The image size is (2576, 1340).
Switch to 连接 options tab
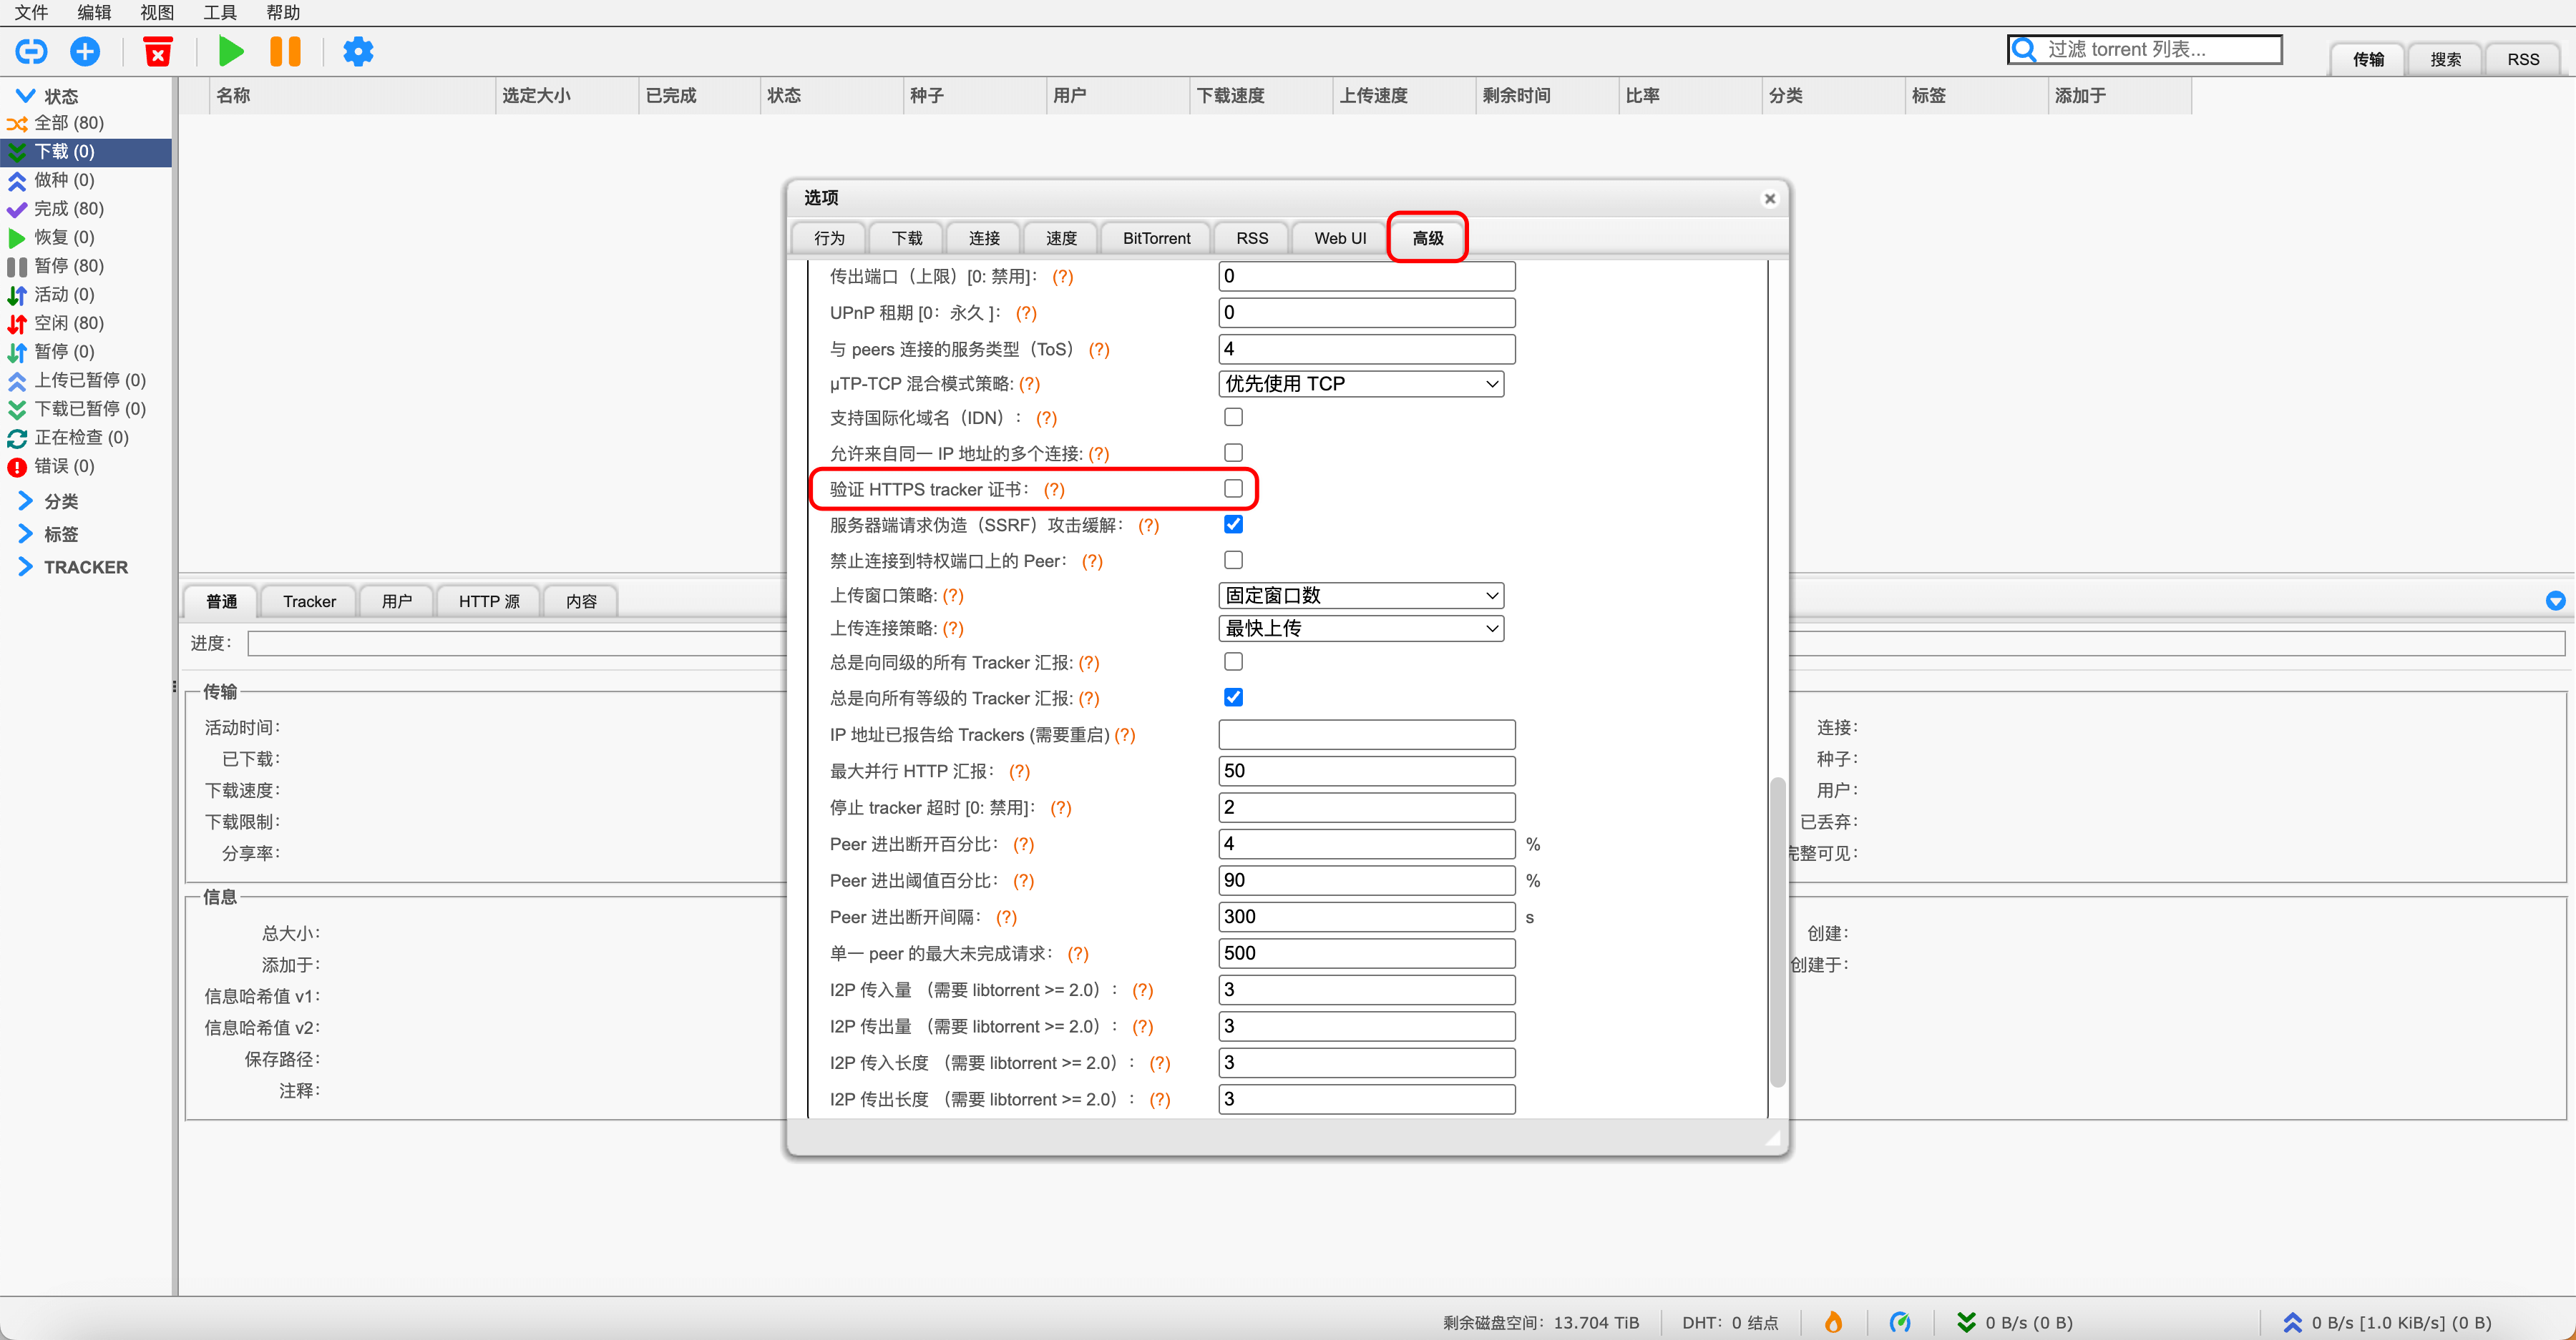984,238
